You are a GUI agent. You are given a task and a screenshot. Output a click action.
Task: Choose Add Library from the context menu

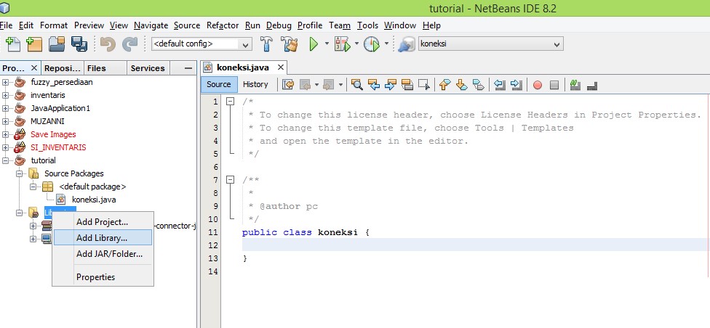coord(102,237)
